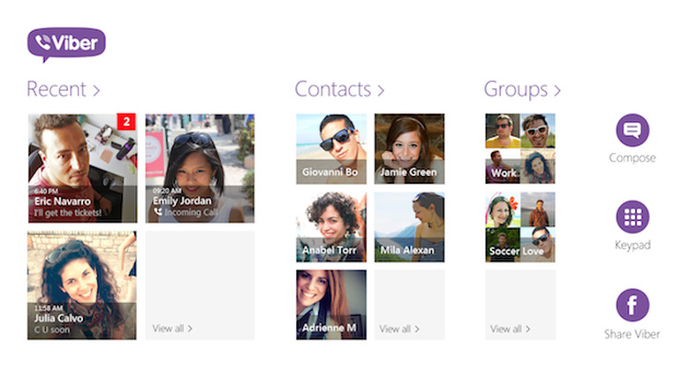Click the Share Viber Facebook icon
This screenshot has width=689, height=387.
(x=632, y=305)
